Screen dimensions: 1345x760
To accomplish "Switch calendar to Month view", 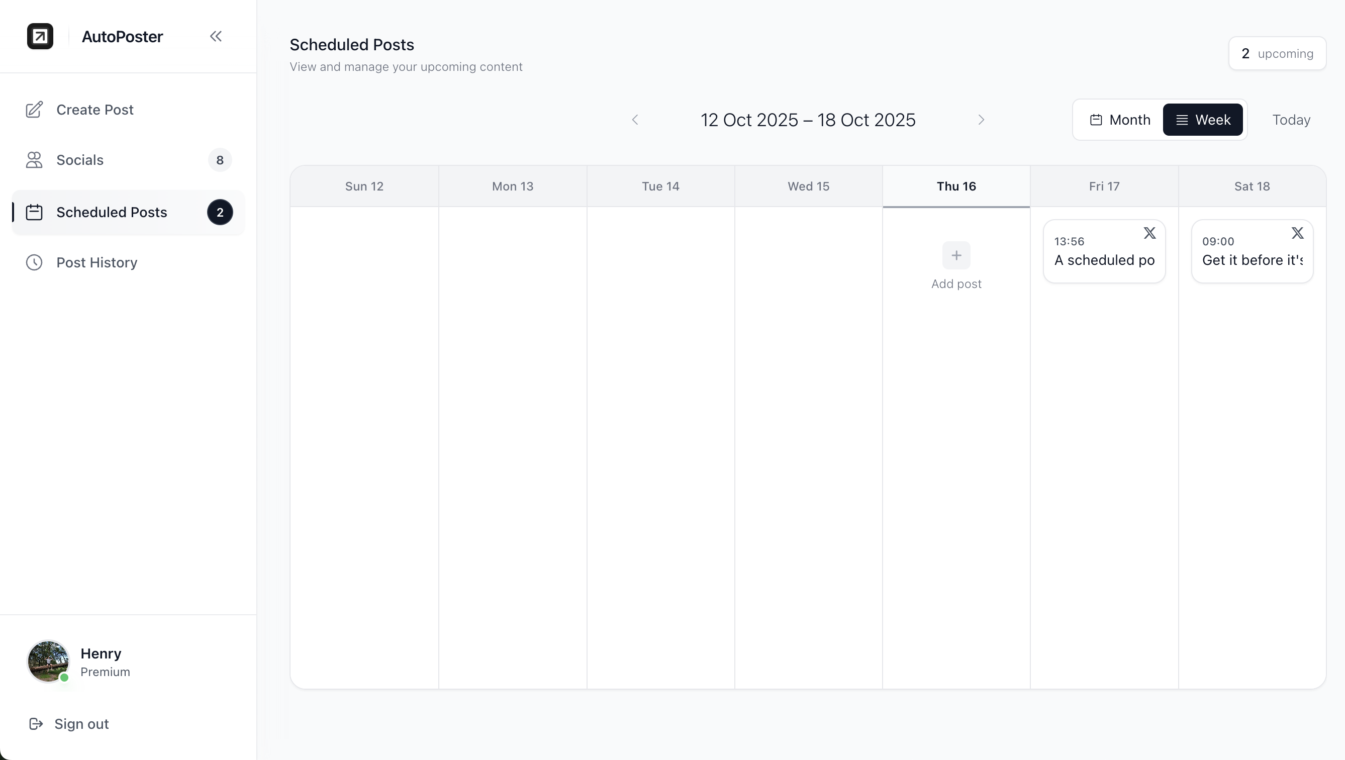I will pyautogui.click(x=1119, y=120).
